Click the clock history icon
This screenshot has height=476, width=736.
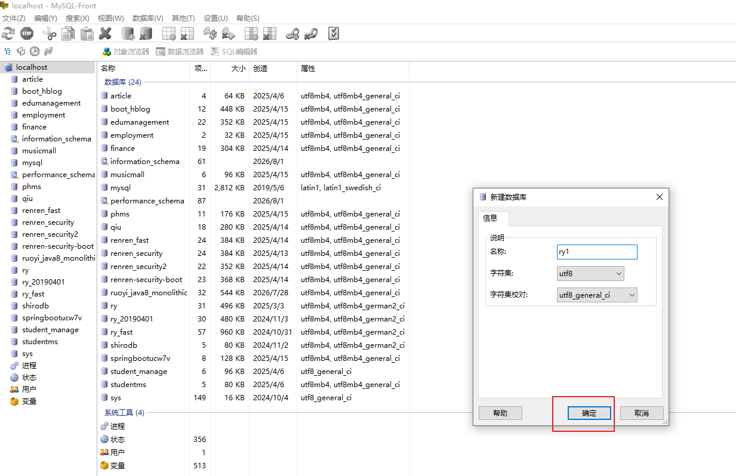[35, 52]
